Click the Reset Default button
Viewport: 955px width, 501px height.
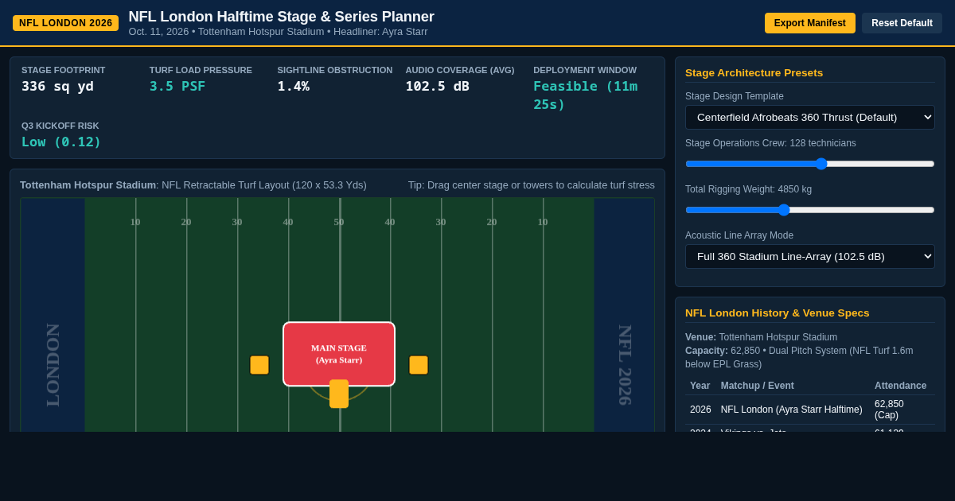pos(902,23)
